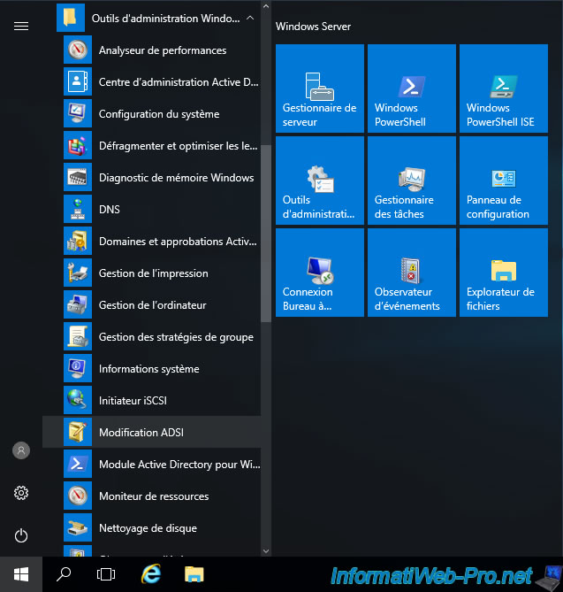
Task: Open Task View on the taskbar
Action: click(x=106, y=574)
